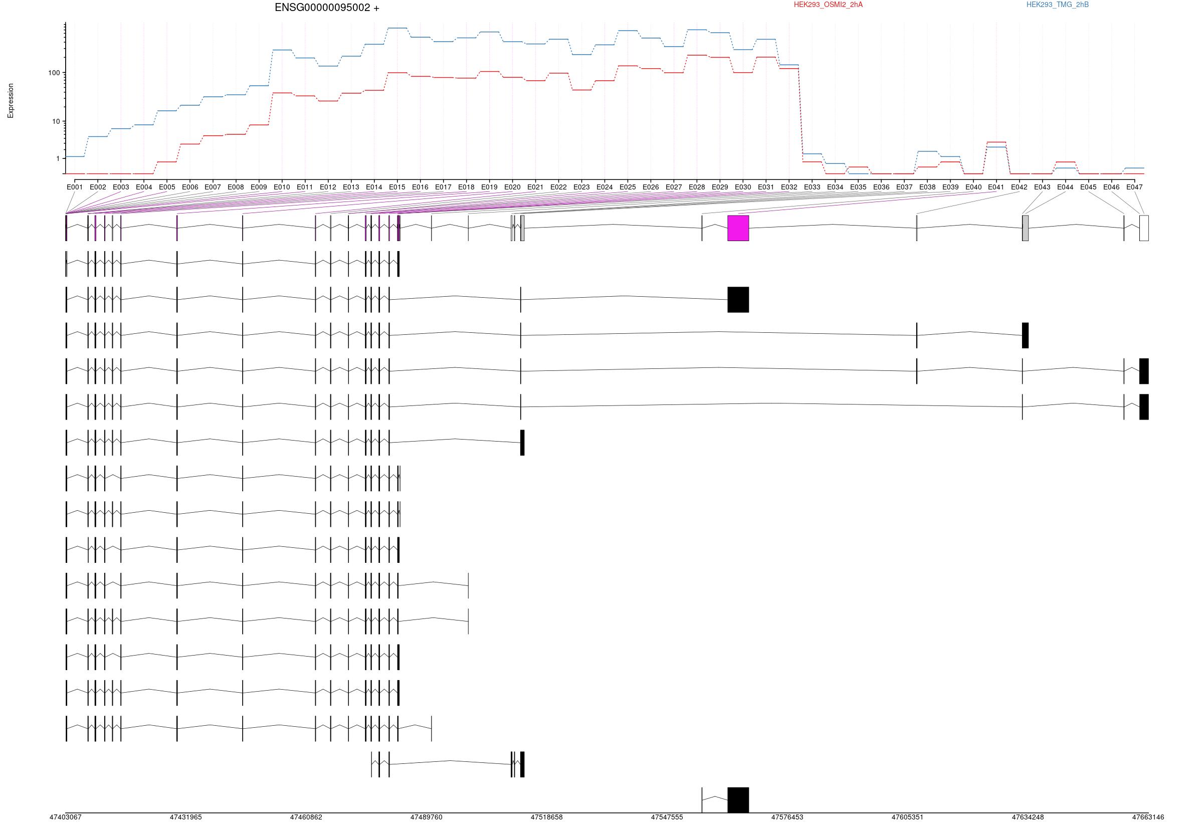The width and height of the screenshot is (1203, 827).
Task: Click genomic coordinate 47460862
Action: (306, 817)
